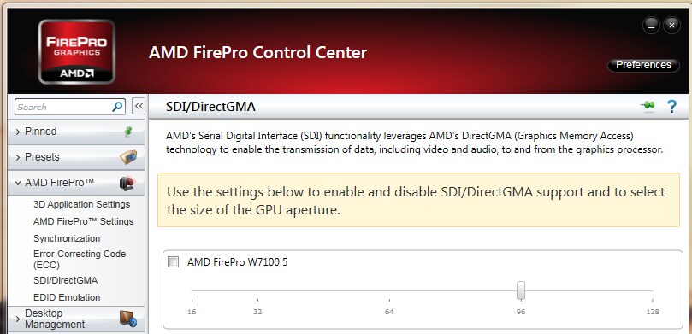Click the Presets panel icon
Screen dimensions: 692x334
coord(128,157)
